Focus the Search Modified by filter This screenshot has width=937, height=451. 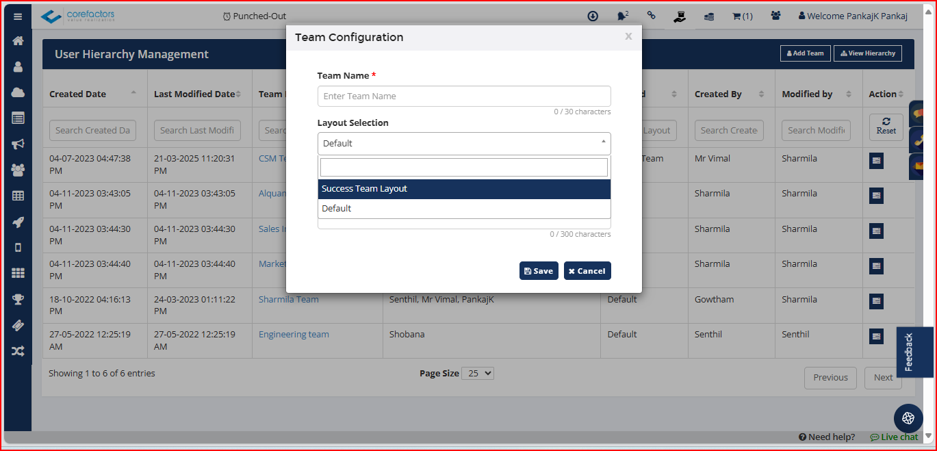coord(817,130)
